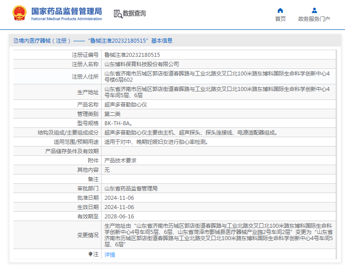Screen dimensions: 345x265
Task: Click the 其他内容 label
Action: click(x=88, y=170)
